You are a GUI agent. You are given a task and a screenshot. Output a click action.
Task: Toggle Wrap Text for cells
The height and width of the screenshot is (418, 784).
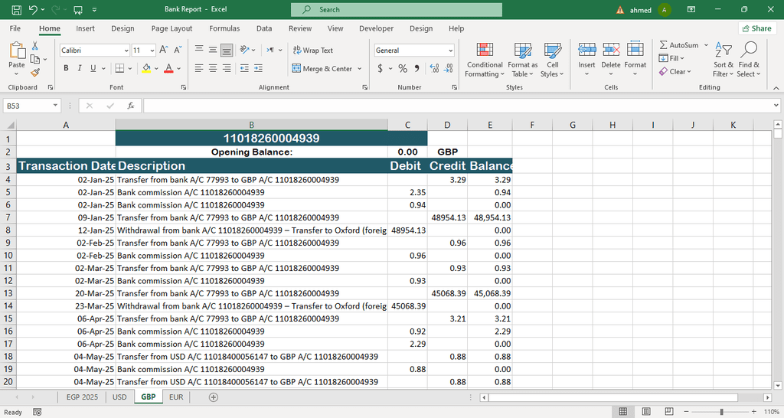[313, 51]
